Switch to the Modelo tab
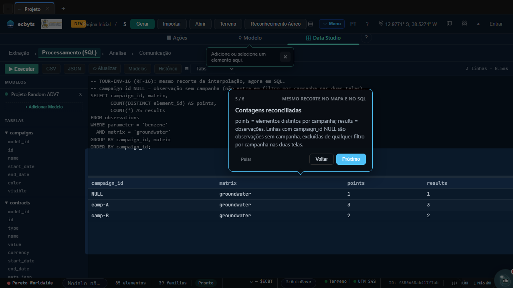The image size is (513, 288). point(250,38)
